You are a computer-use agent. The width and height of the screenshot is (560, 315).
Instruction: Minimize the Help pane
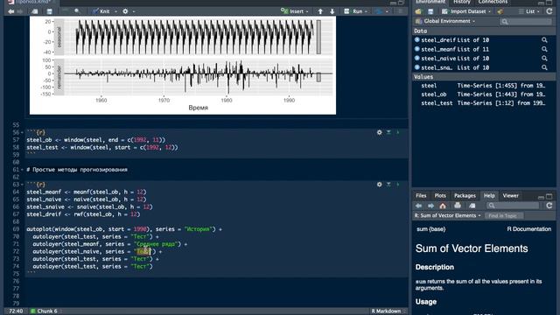[x=541, y=197]
